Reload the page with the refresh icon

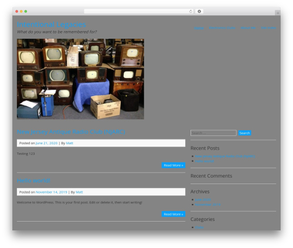pyautogui.click(x=190, y=12)
